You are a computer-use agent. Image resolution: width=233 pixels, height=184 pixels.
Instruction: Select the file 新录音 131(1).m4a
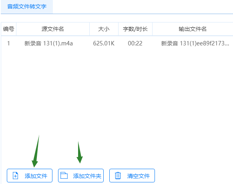click(x=48, y=43)
